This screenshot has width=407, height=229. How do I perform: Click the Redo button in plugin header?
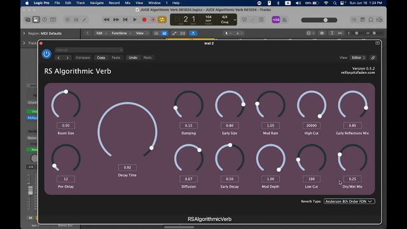pyautogui.click(x=148, y=58)
